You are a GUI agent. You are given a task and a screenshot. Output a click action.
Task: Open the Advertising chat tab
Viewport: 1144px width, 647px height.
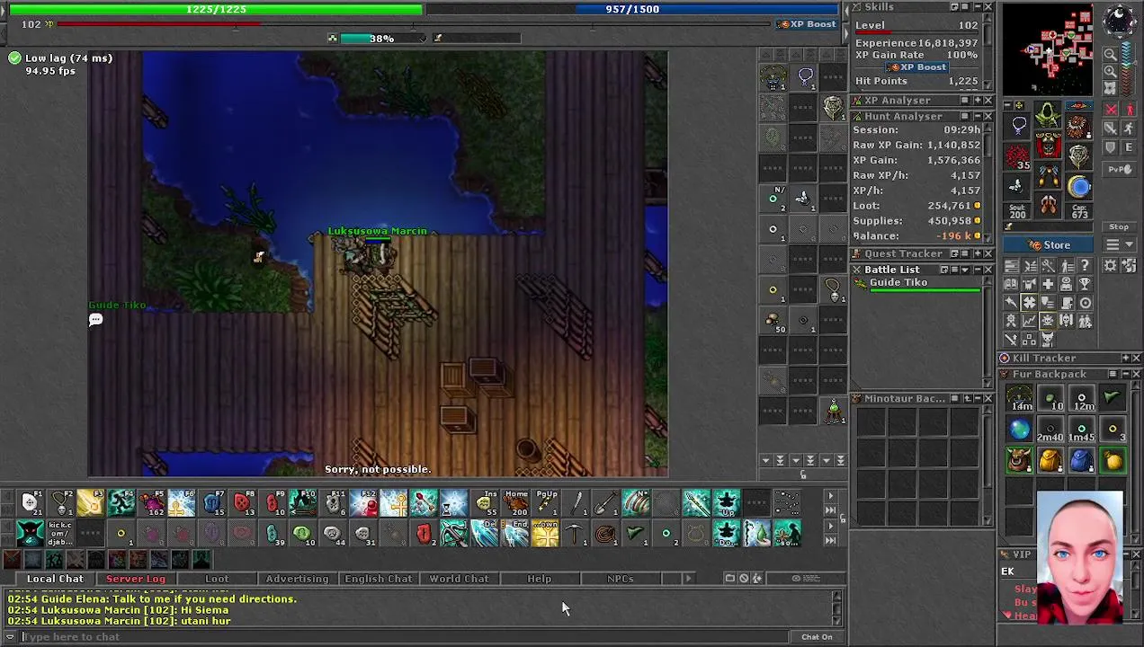click(297, 579)
